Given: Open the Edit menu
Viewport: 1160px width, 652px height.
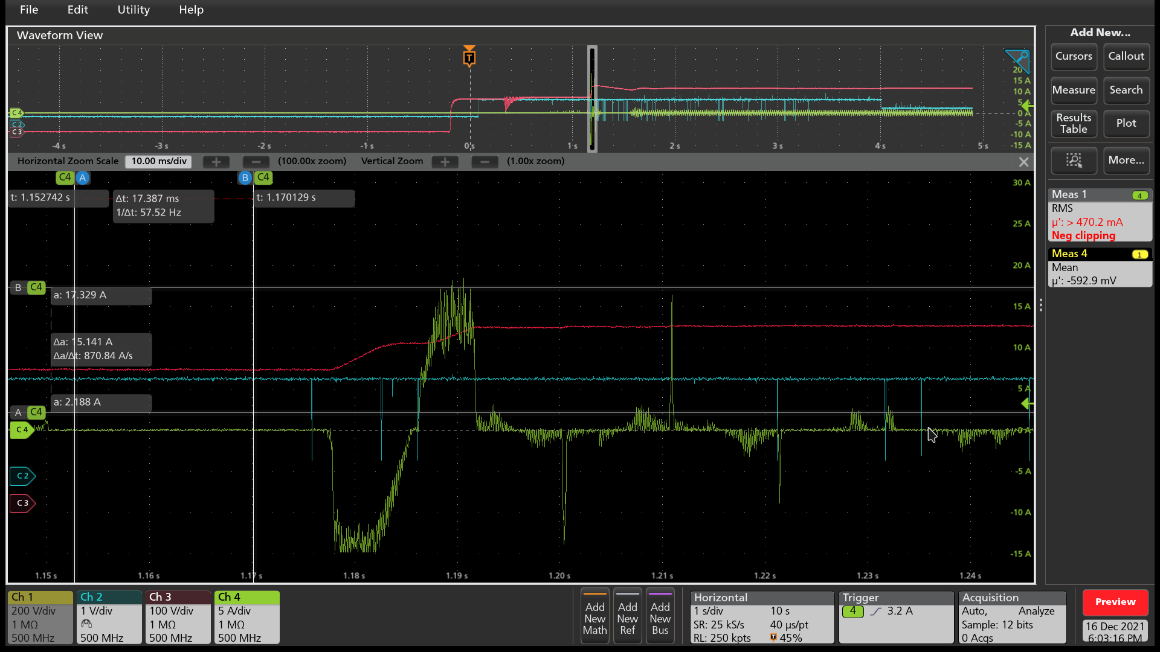Looking at the screenshot, I should click(x=77, y=10).
